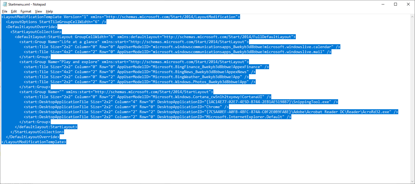Click the closing DefaultLayoutOverride tag
The width and height of the screenshot is (415, 184).
(33, 137)
